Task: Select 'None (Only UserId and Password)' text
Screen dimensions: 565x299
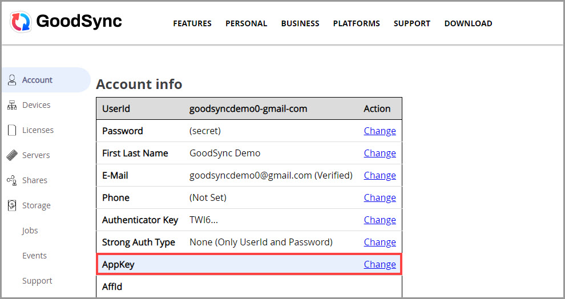Action: [x=261, y=242]
